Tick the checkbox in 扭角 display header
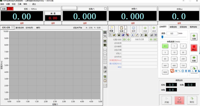Viewport: 200px width, 106px height. (x=105, y=9)
